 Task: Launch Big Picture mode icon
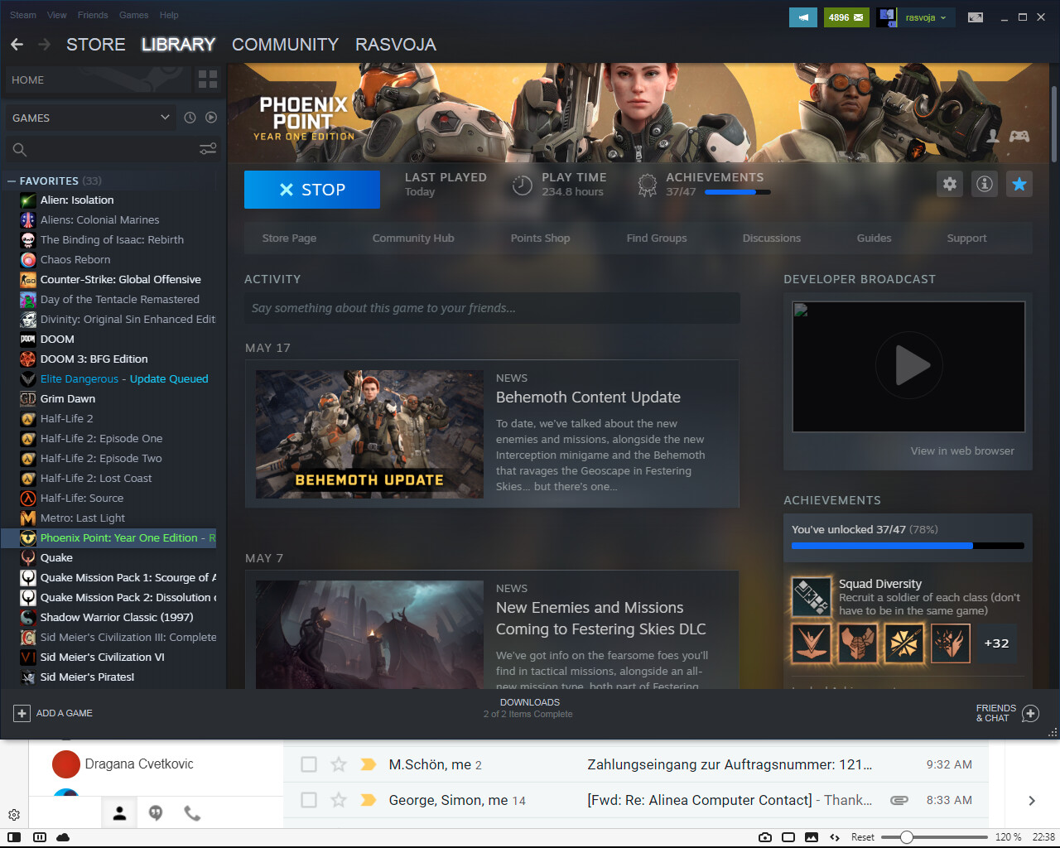point(976,17)
